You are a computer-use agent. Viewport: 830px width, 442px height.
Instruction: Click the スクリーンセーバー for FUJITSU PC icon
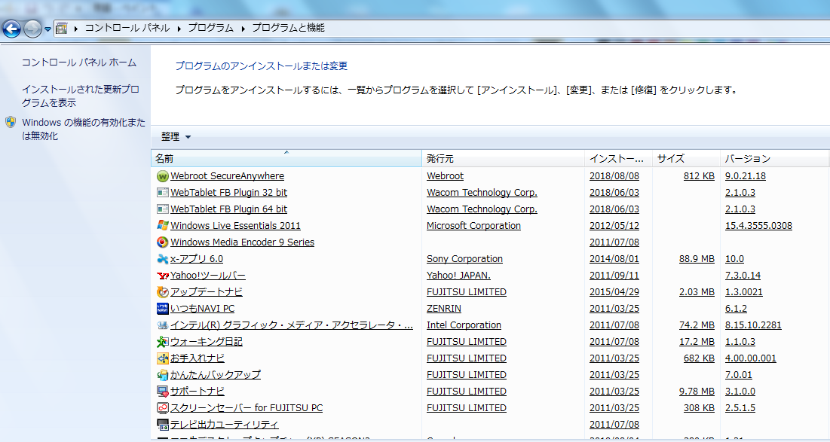[x=163, y=407]
